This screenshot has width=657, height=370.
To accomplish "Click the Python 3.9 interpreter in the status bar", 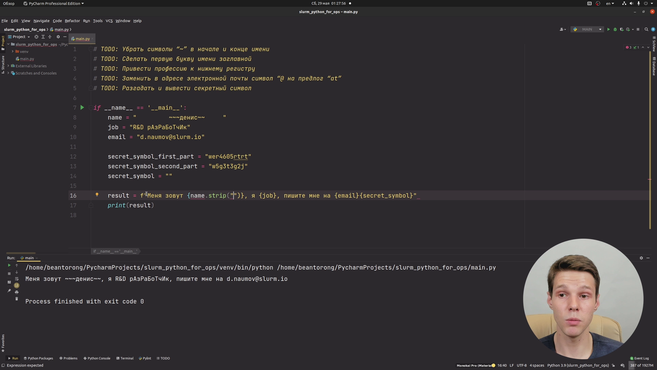I will [578, 366].
